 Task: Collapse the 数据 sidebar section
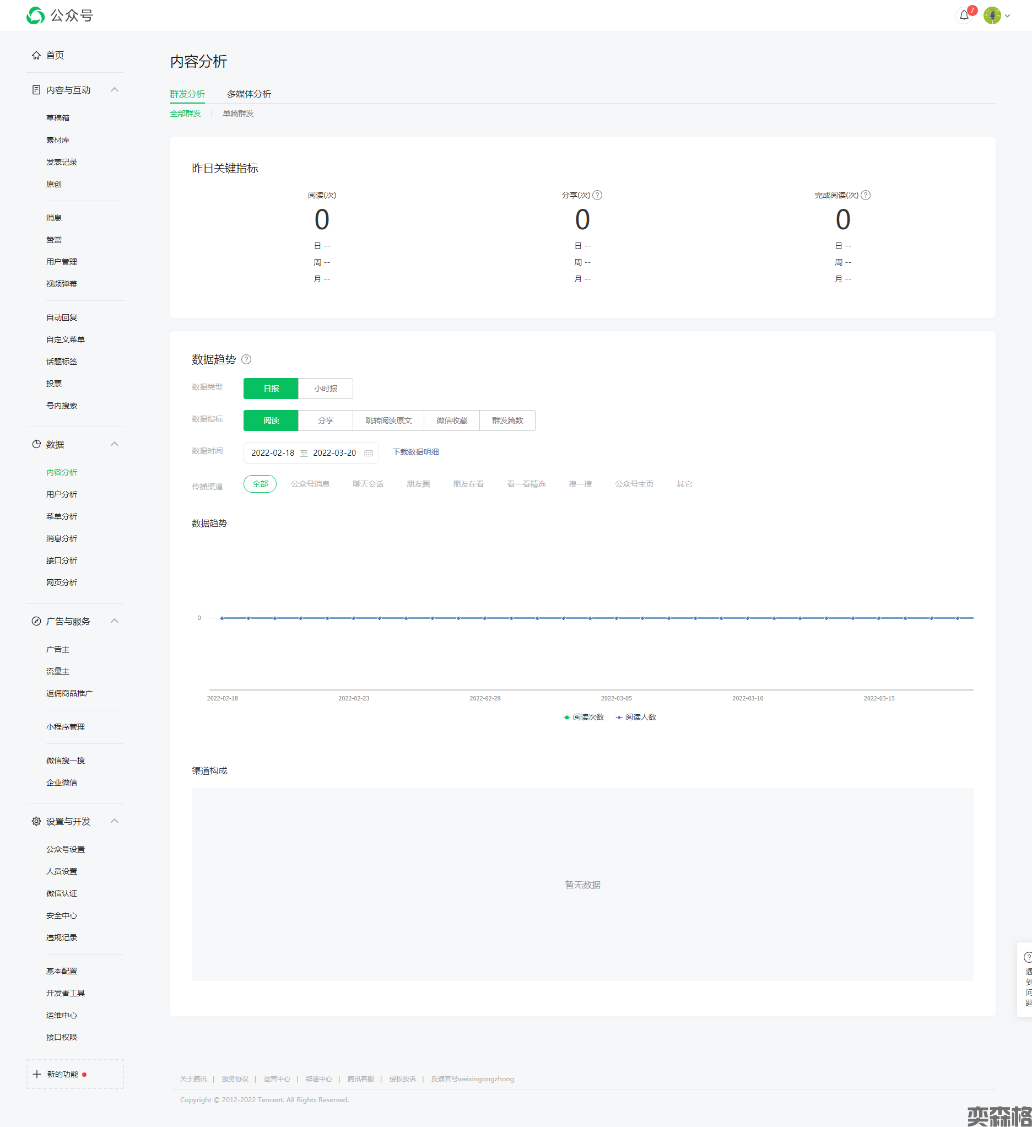click(115, 444)
